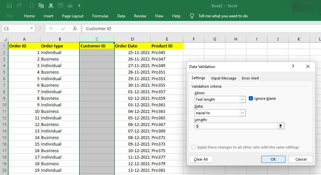Image resolution: width=321 pixels, height=175 pixels.
Task: Click the Copy icon in Quick Access toolbar
Action: (41, 6)
